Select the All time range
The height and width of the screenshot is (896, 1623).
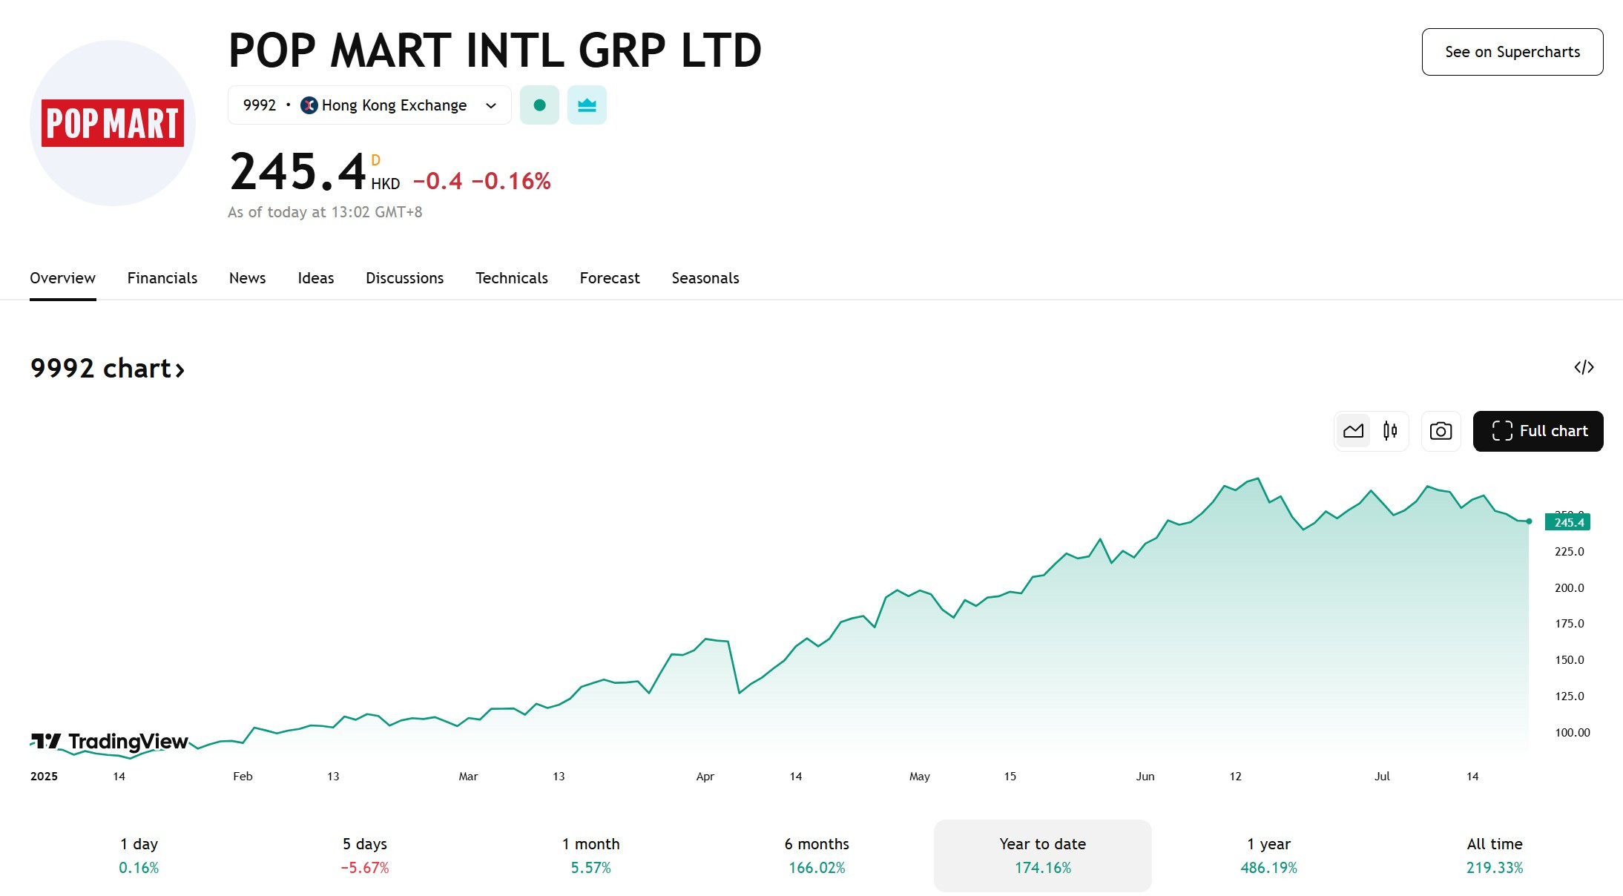click(x=1495, y=856)
